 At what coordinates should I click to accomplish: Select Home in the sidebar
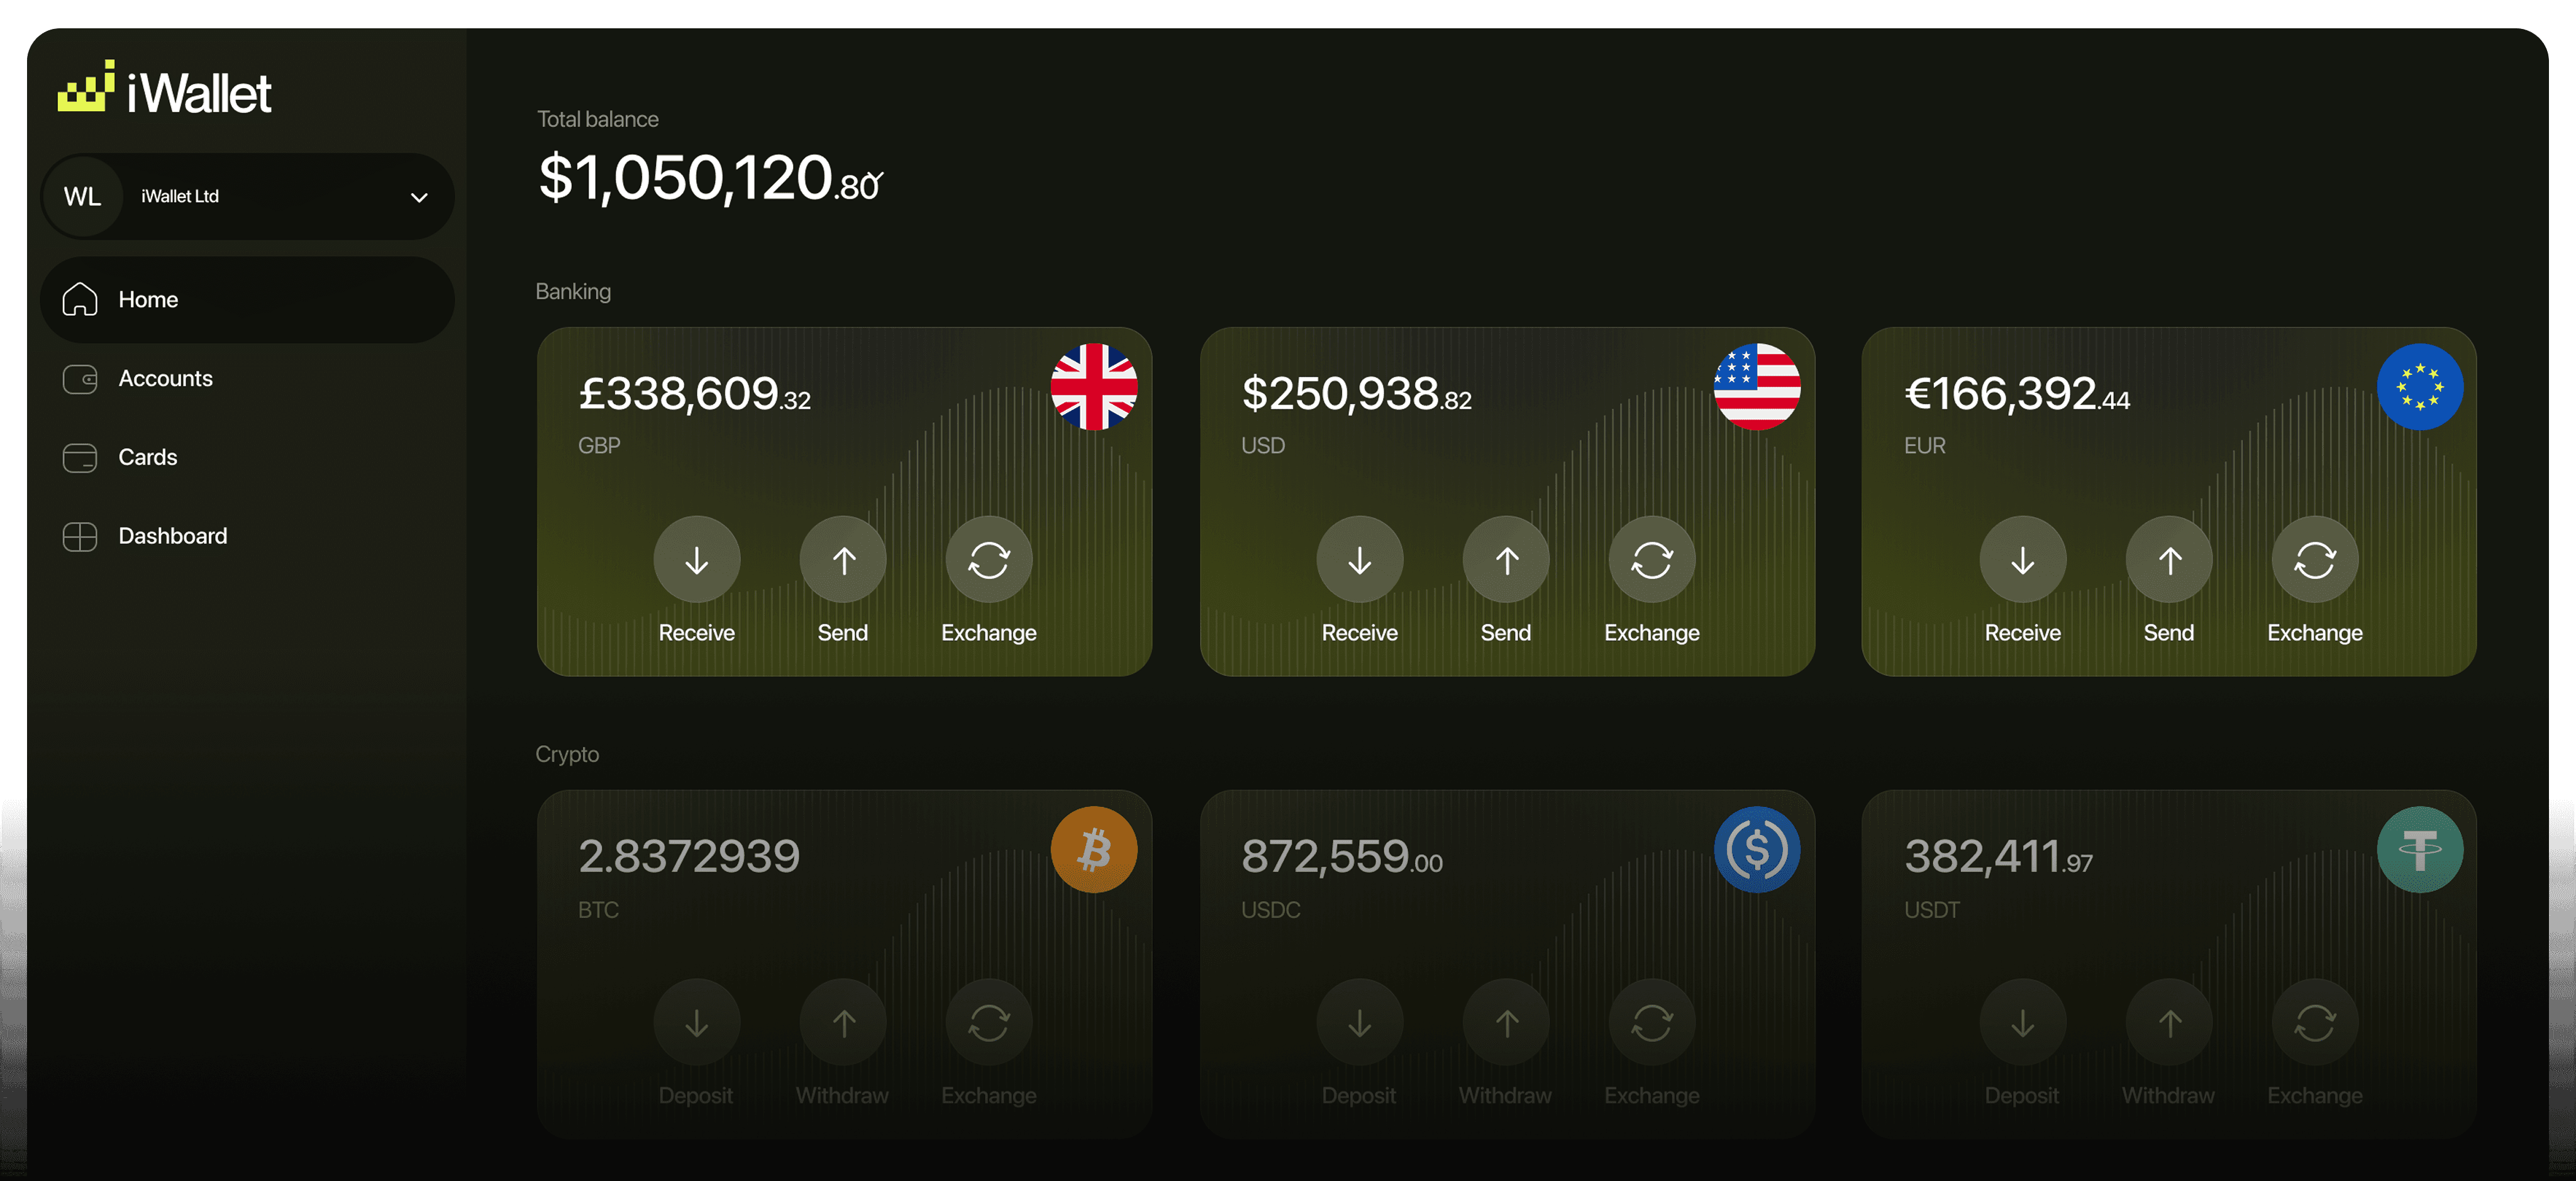point(148,298)
